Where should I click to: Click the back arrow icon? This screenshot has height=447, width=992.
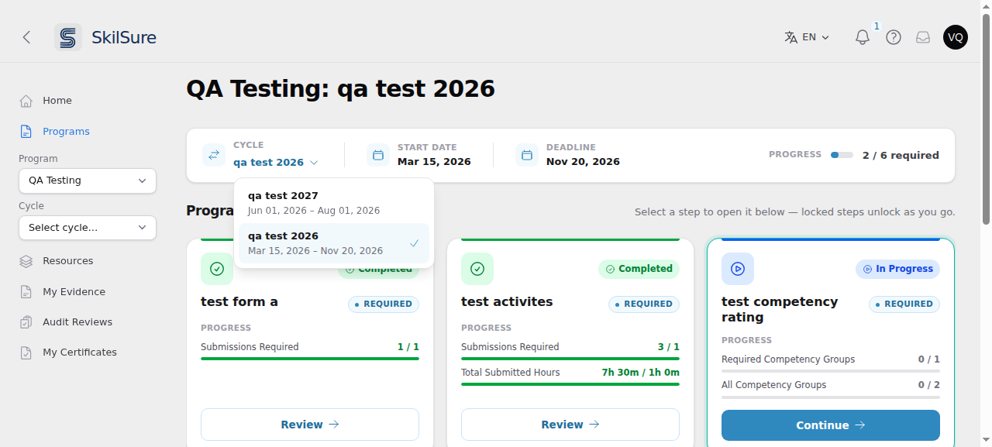click(x=26, y=37)
